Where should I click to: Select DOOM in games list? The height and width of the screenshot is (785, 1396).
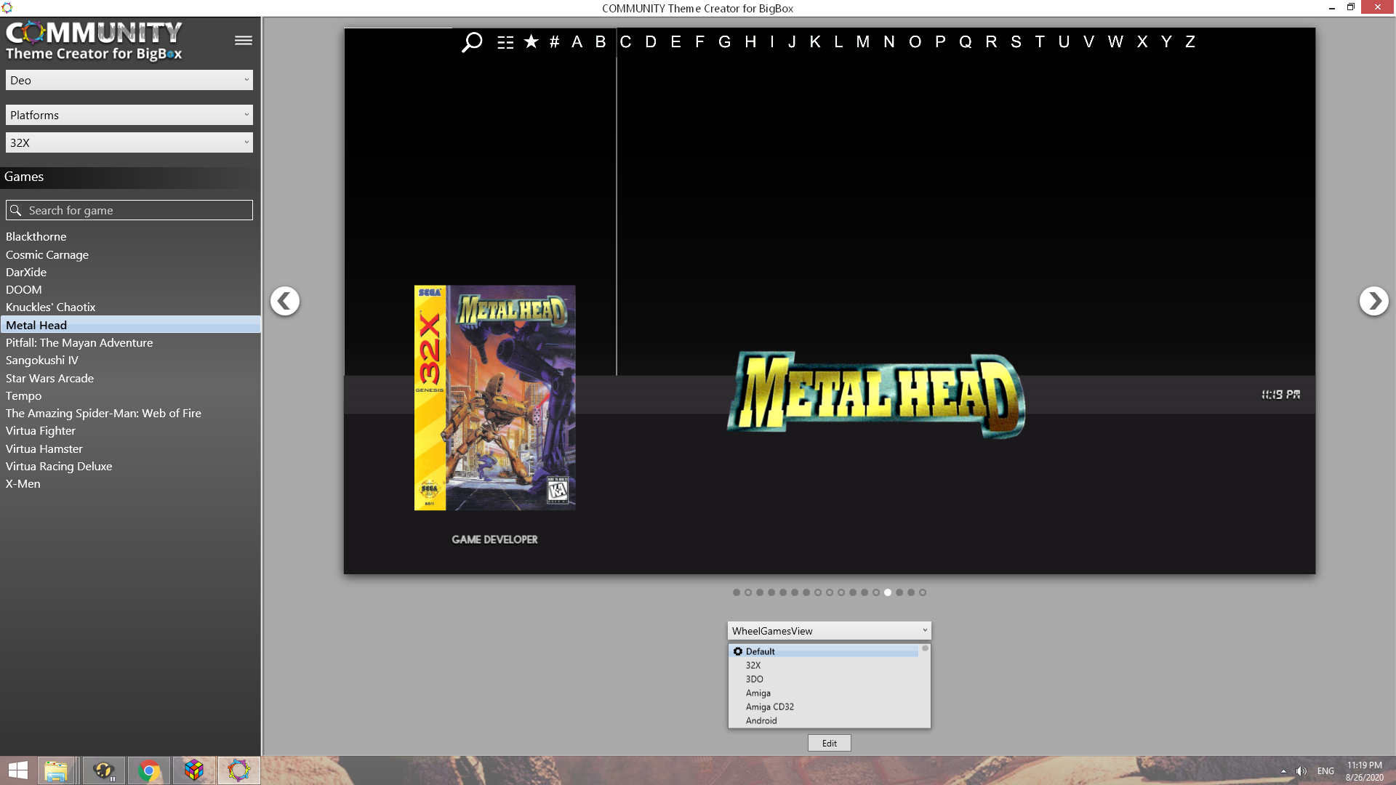coord(130,289)
